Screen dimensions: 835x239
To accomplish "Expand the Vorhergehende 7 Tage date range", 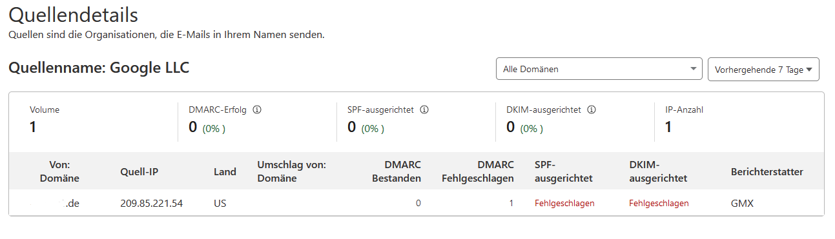I will click(x=763, y=69).
